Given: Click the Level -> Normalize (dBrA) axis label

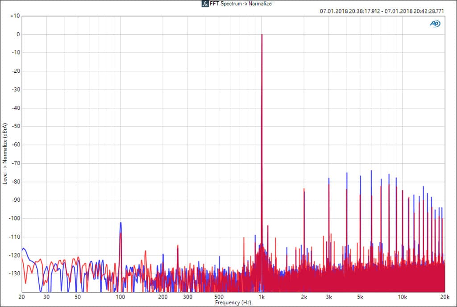Looking at the screenshot, I should pyautogui.click(x=5, y=153).
